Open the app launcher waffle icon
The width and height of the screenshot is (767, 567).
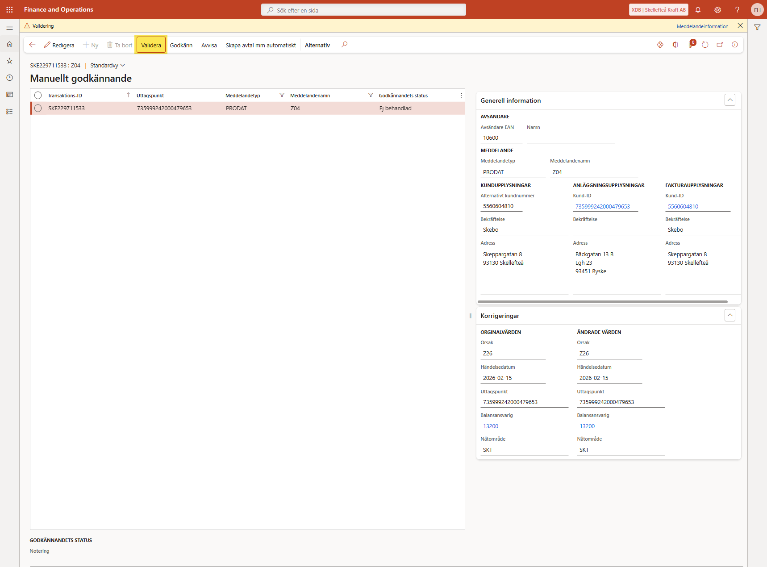tap(9, 9)
